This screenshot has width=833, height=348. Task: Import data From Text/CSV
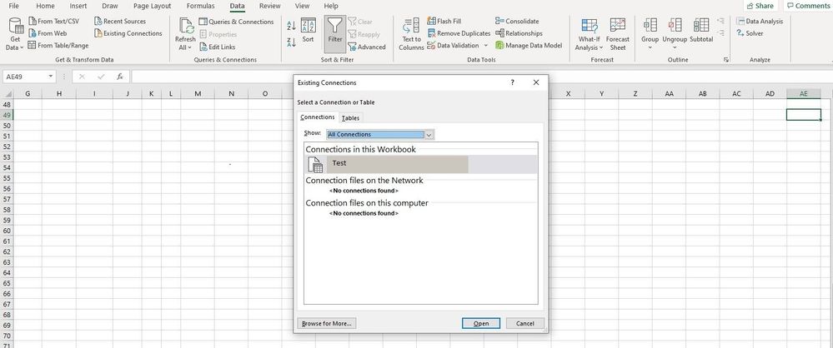[x=53, y=21]
